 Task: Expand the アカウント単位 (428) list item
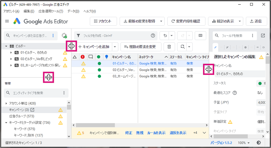(6, 103)
